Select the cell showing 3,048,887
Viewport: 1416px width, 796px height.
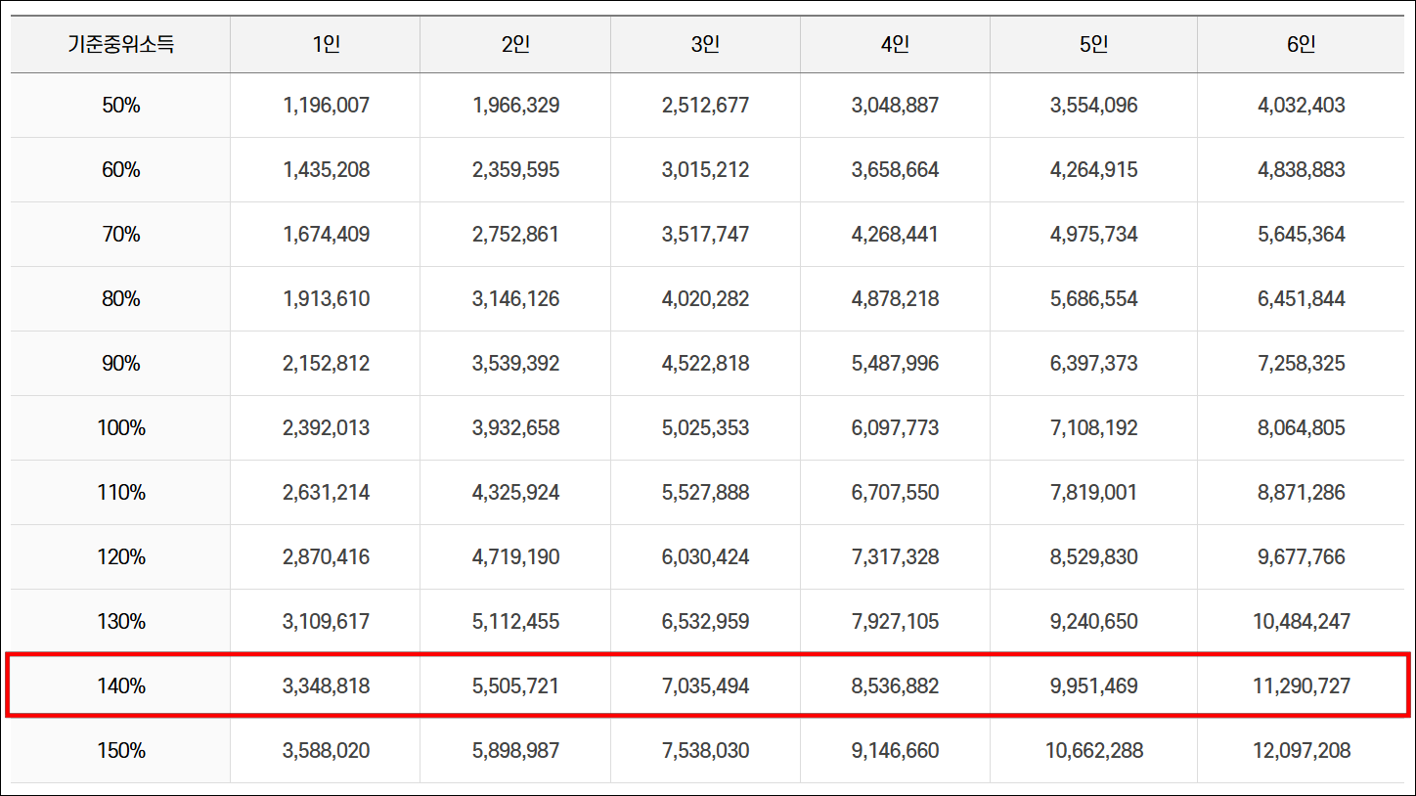(x=896, y=106)
